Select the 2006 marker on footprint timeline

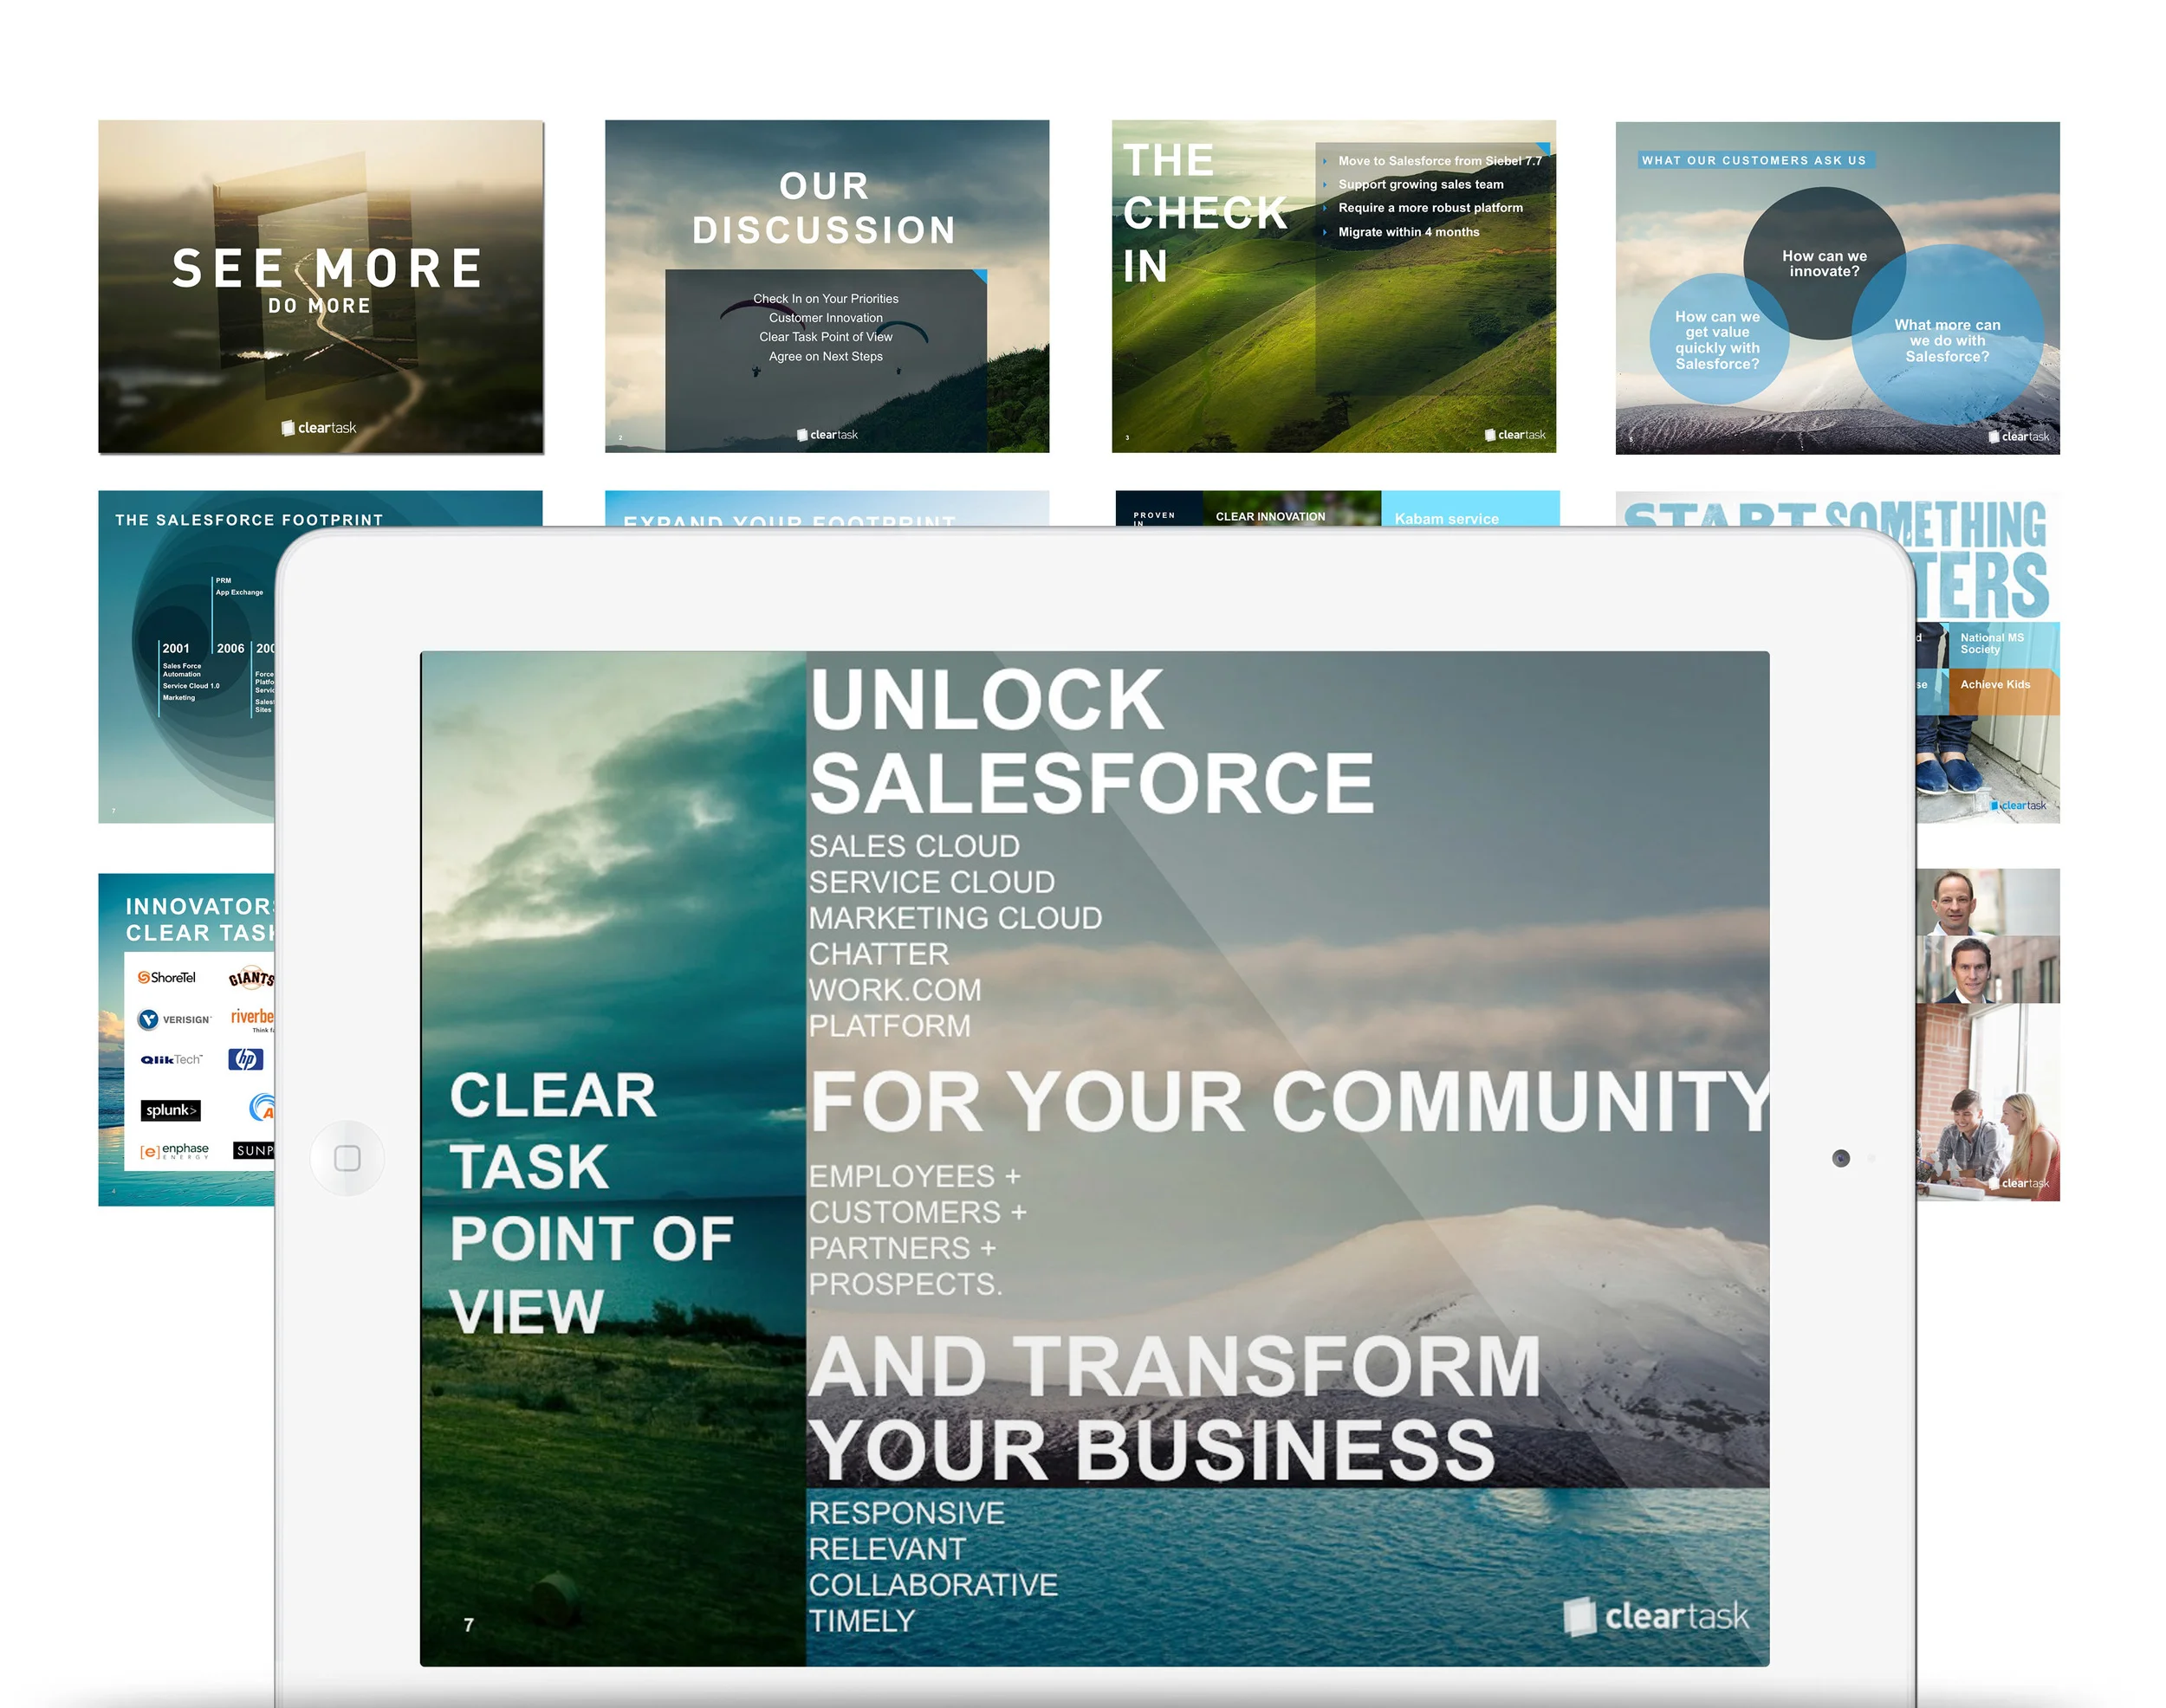coord(230,649)
